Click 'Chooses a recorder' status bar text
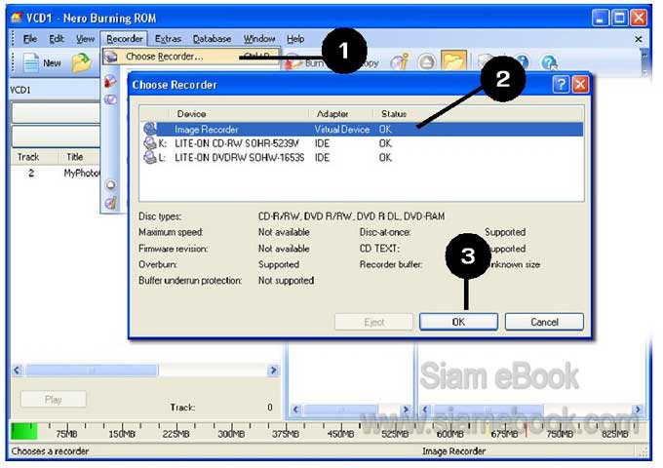 [50, 451]
